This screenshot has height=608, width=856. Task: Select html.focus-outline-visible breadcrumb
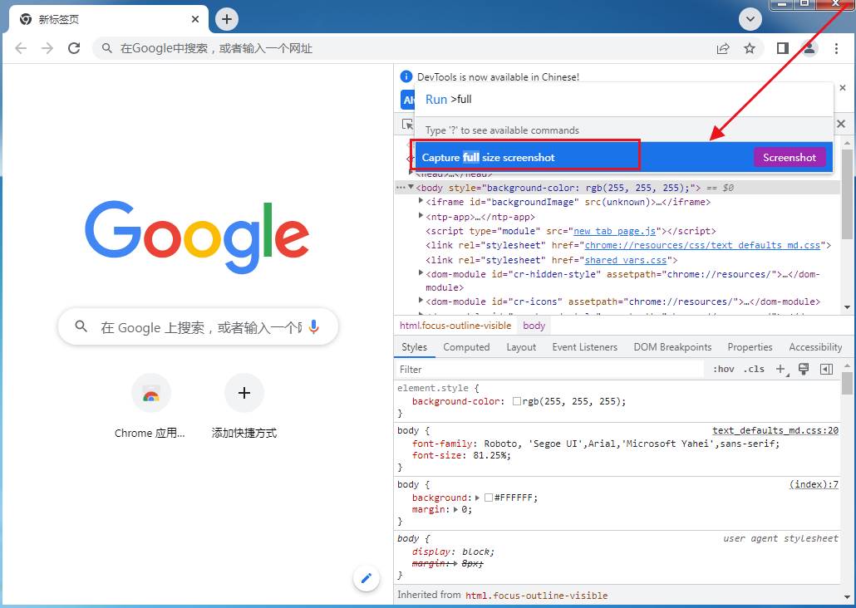(x=455, y=326)
